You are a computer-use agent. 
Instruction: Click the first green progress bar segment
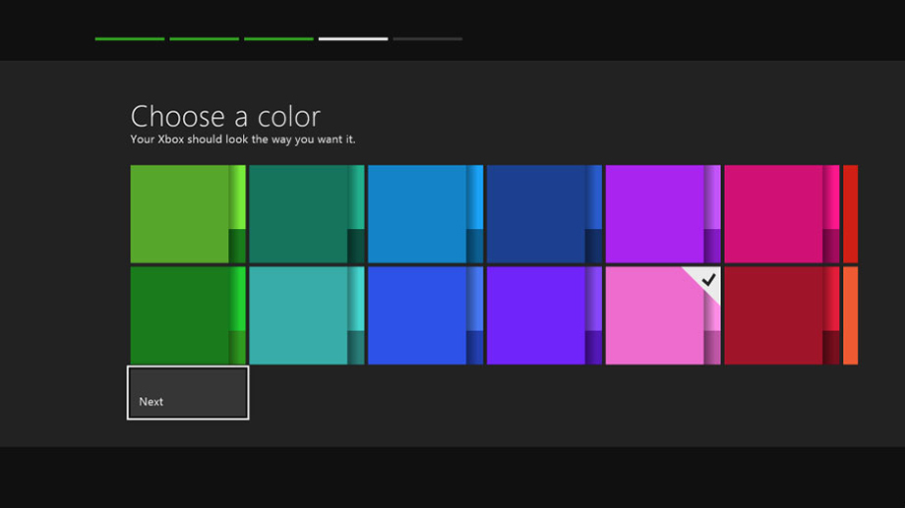[130, 39]
